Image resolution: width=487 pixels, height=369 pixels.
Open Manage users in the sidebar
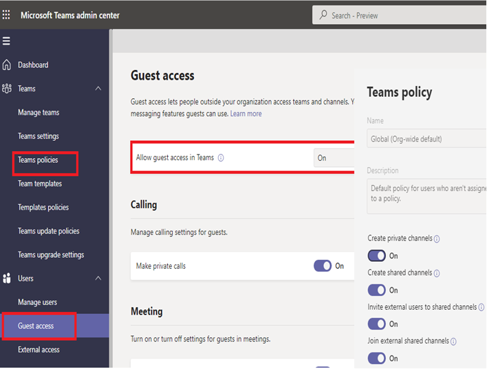[37, 302]
